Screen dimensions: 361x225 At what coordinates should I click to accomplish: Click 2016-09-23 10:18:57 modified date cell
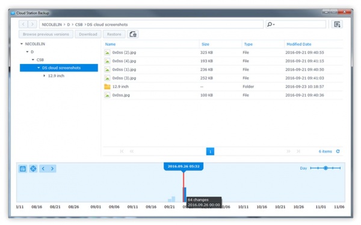304,86
